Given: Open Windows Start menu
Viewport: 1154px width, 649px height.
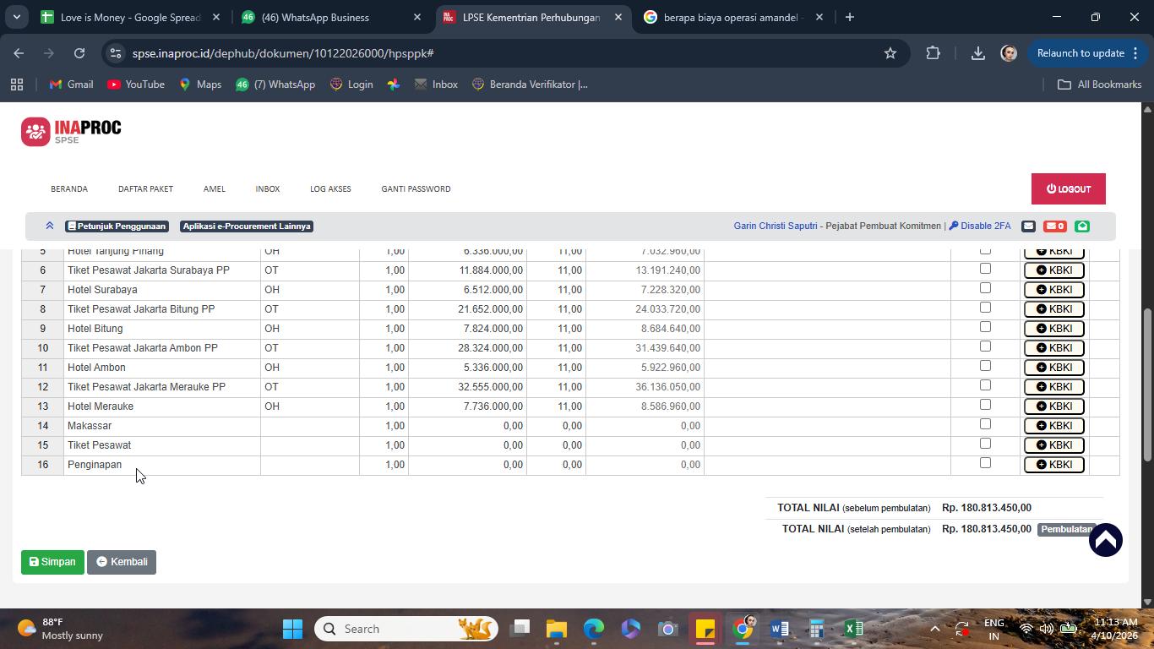Looking at the screenshot, I should (292, 629).
